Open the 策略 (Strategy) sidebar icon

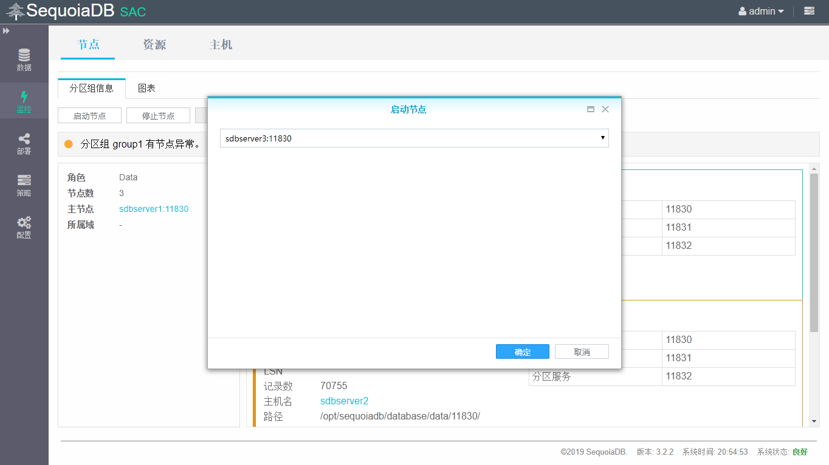tap(24, 186)
